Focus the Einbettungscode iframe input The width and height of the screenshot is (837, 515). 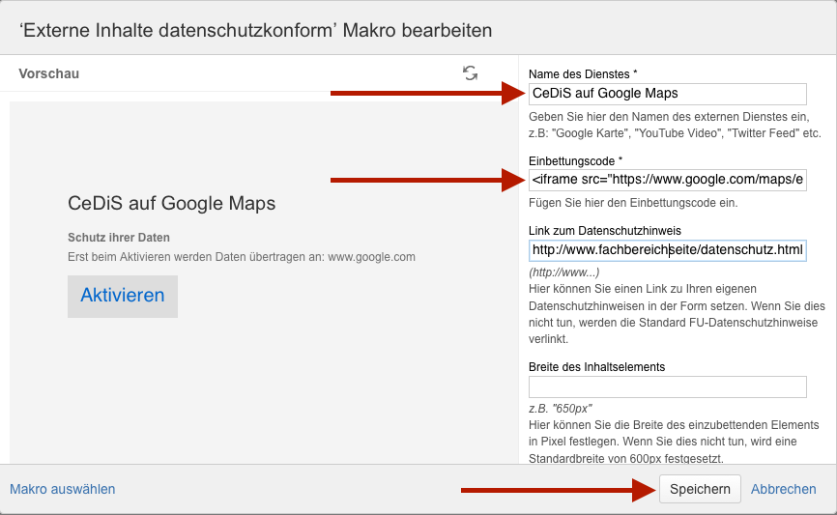point(667,180)
